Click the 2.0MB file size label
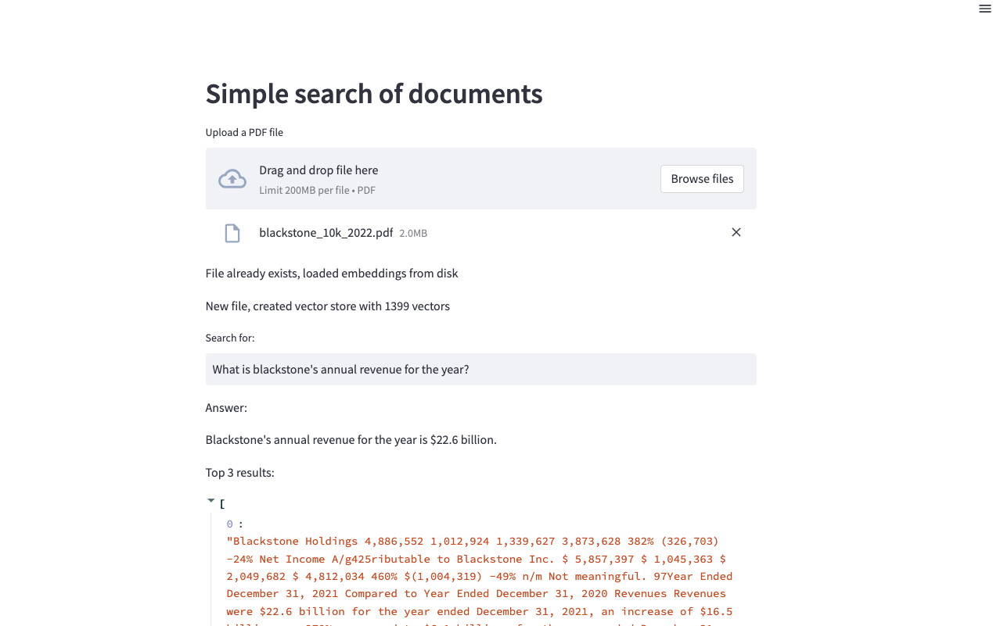993x626 pixels. point(413,234)
